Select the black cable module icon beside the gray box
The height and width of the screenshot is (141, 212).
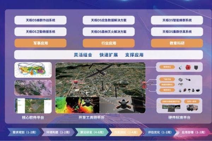click(x=188, y=80)
